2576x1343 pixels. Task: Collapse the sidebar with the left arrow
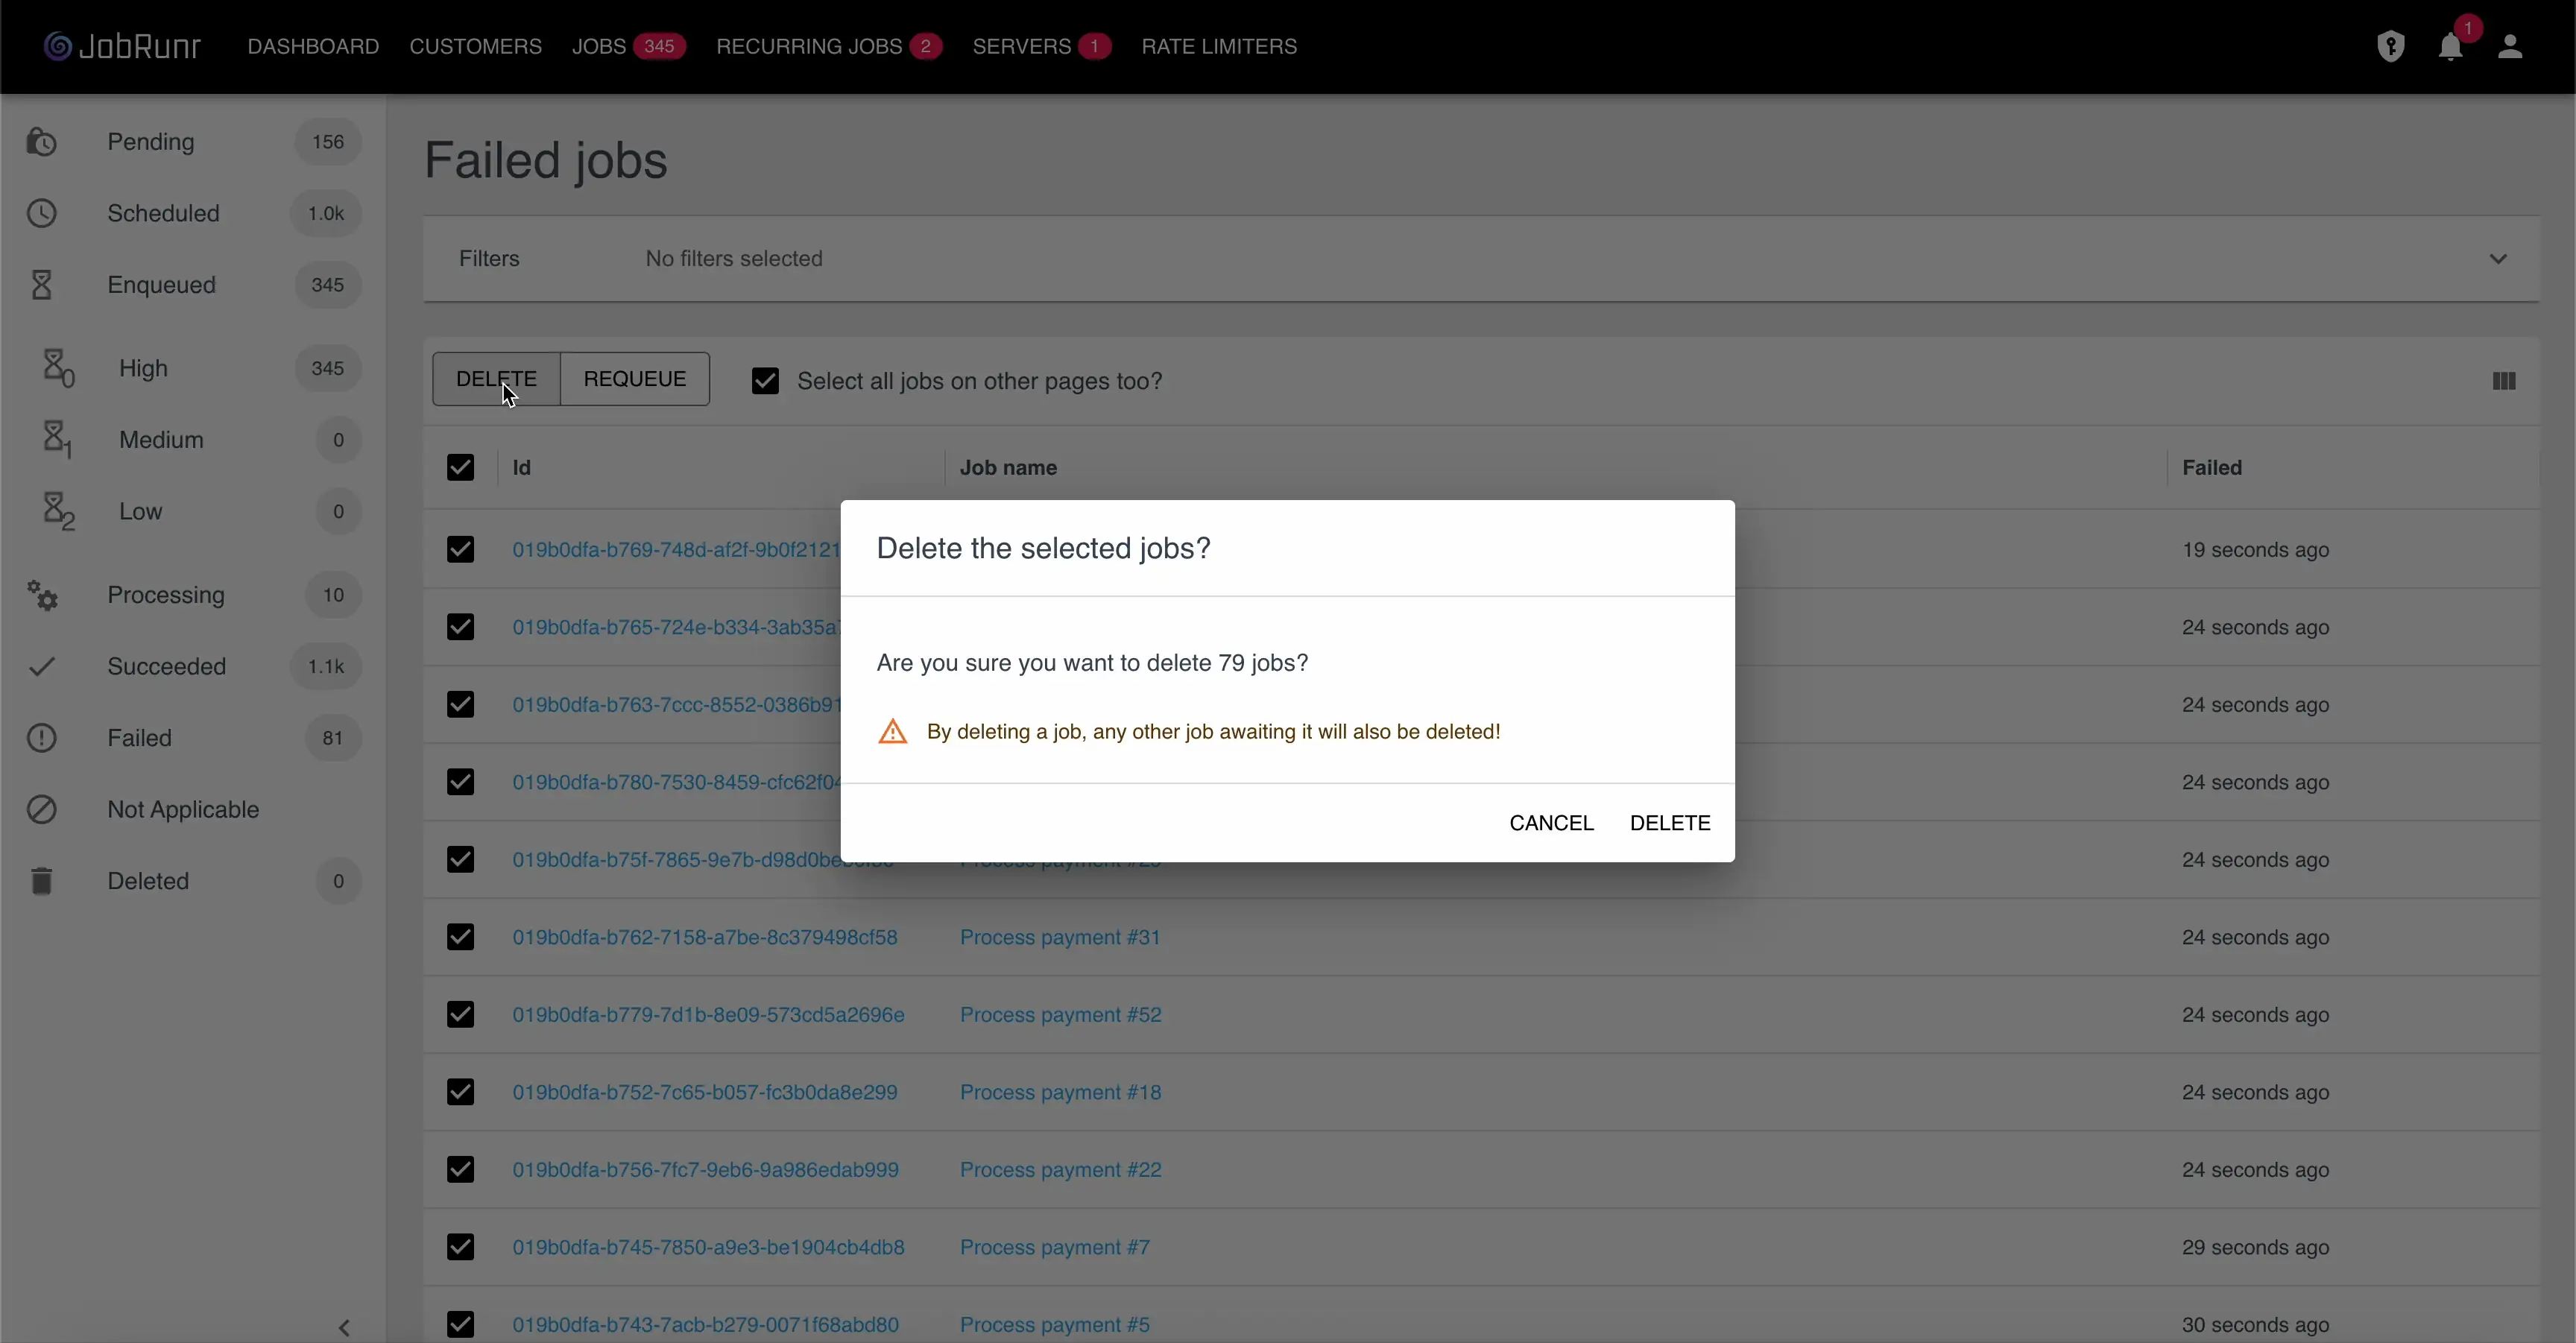(x=345, y=1328)
